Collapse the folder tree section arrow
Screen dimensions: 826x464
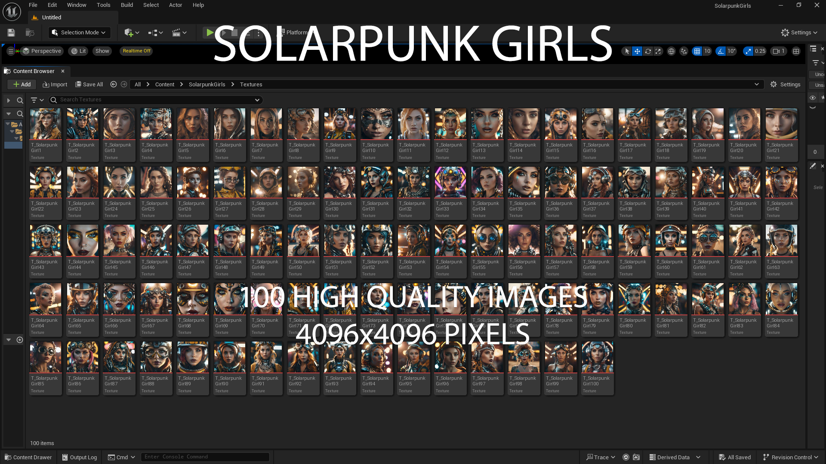click(x=8, y=114)
